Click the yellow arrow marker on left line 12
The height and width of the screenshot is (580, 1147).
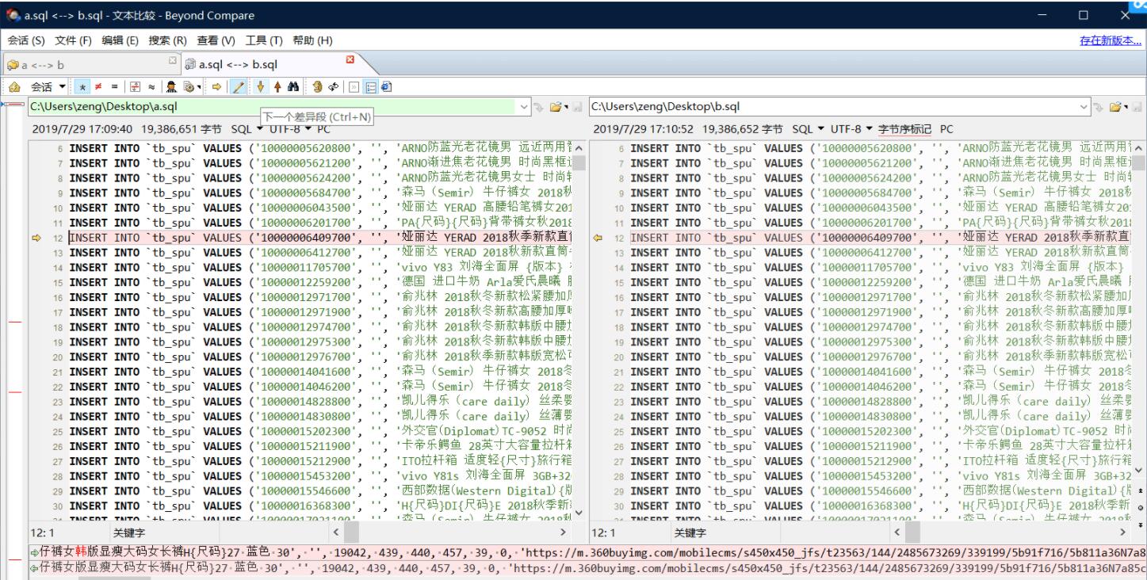36,236
